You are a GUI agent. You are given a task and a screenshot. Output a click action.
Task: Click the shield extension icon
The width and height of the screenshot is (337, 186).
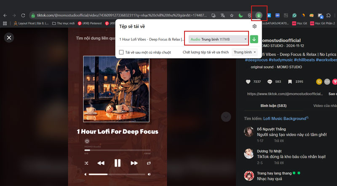249,15
